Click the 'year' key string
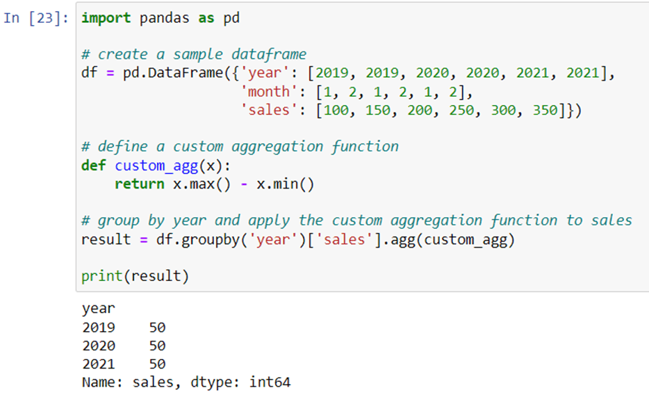Image resolution: width=649 pixels, height=393 pixels. pyautogui.click(x=264, y=73)
